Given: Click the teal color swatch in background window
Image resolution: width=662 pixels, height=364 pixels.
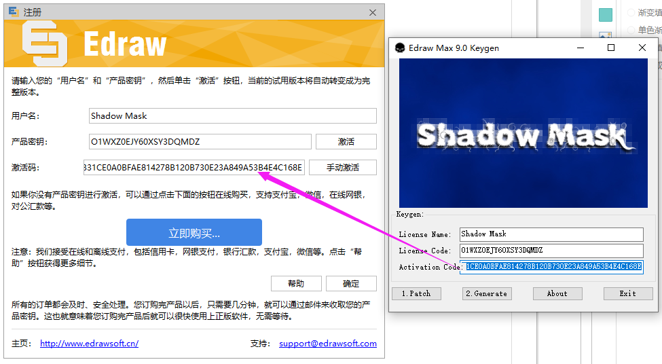Looking at the screenshot, I should 606,15.
